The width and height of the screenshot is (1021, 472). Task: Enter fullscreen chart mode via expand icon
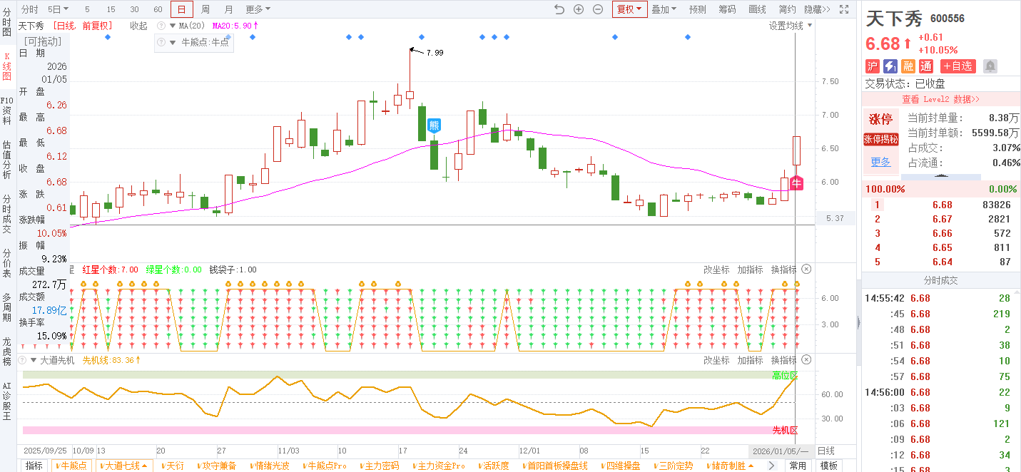coord(844,9)
